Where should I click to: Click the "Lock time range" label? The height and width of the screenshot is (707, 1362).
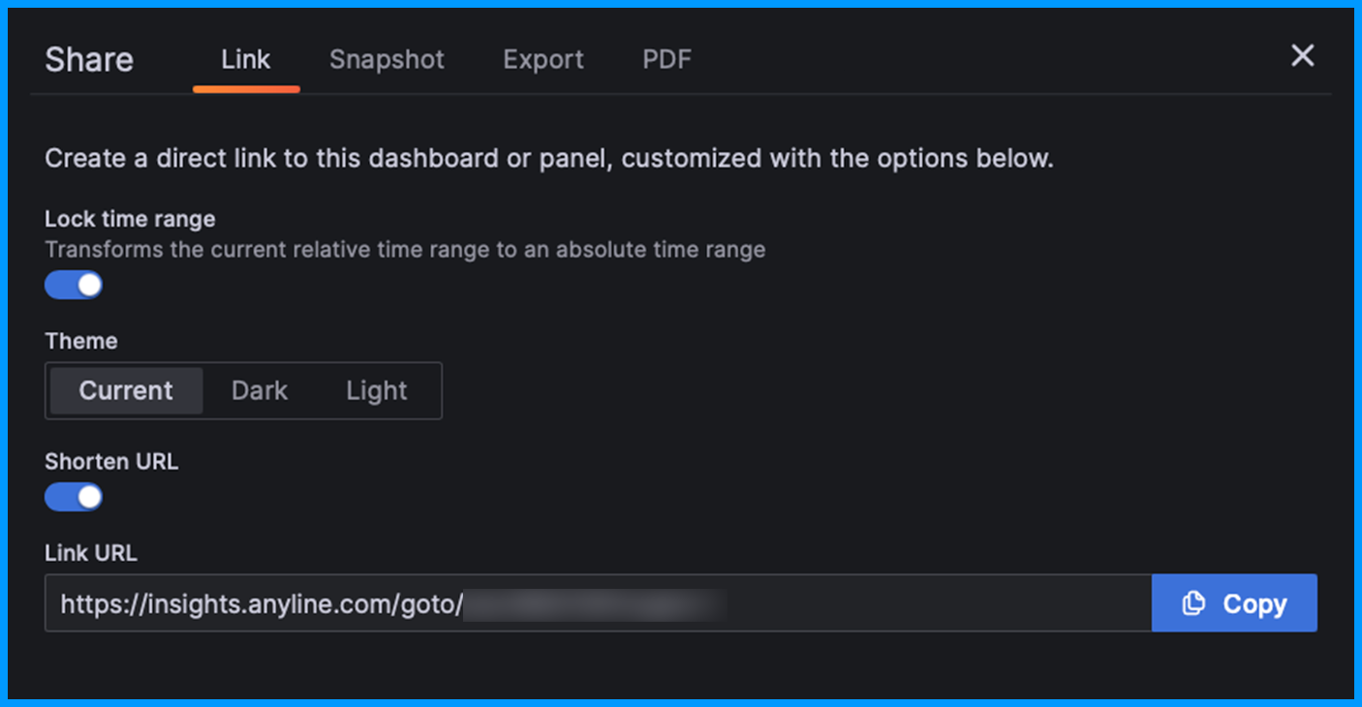coord(130,219)
